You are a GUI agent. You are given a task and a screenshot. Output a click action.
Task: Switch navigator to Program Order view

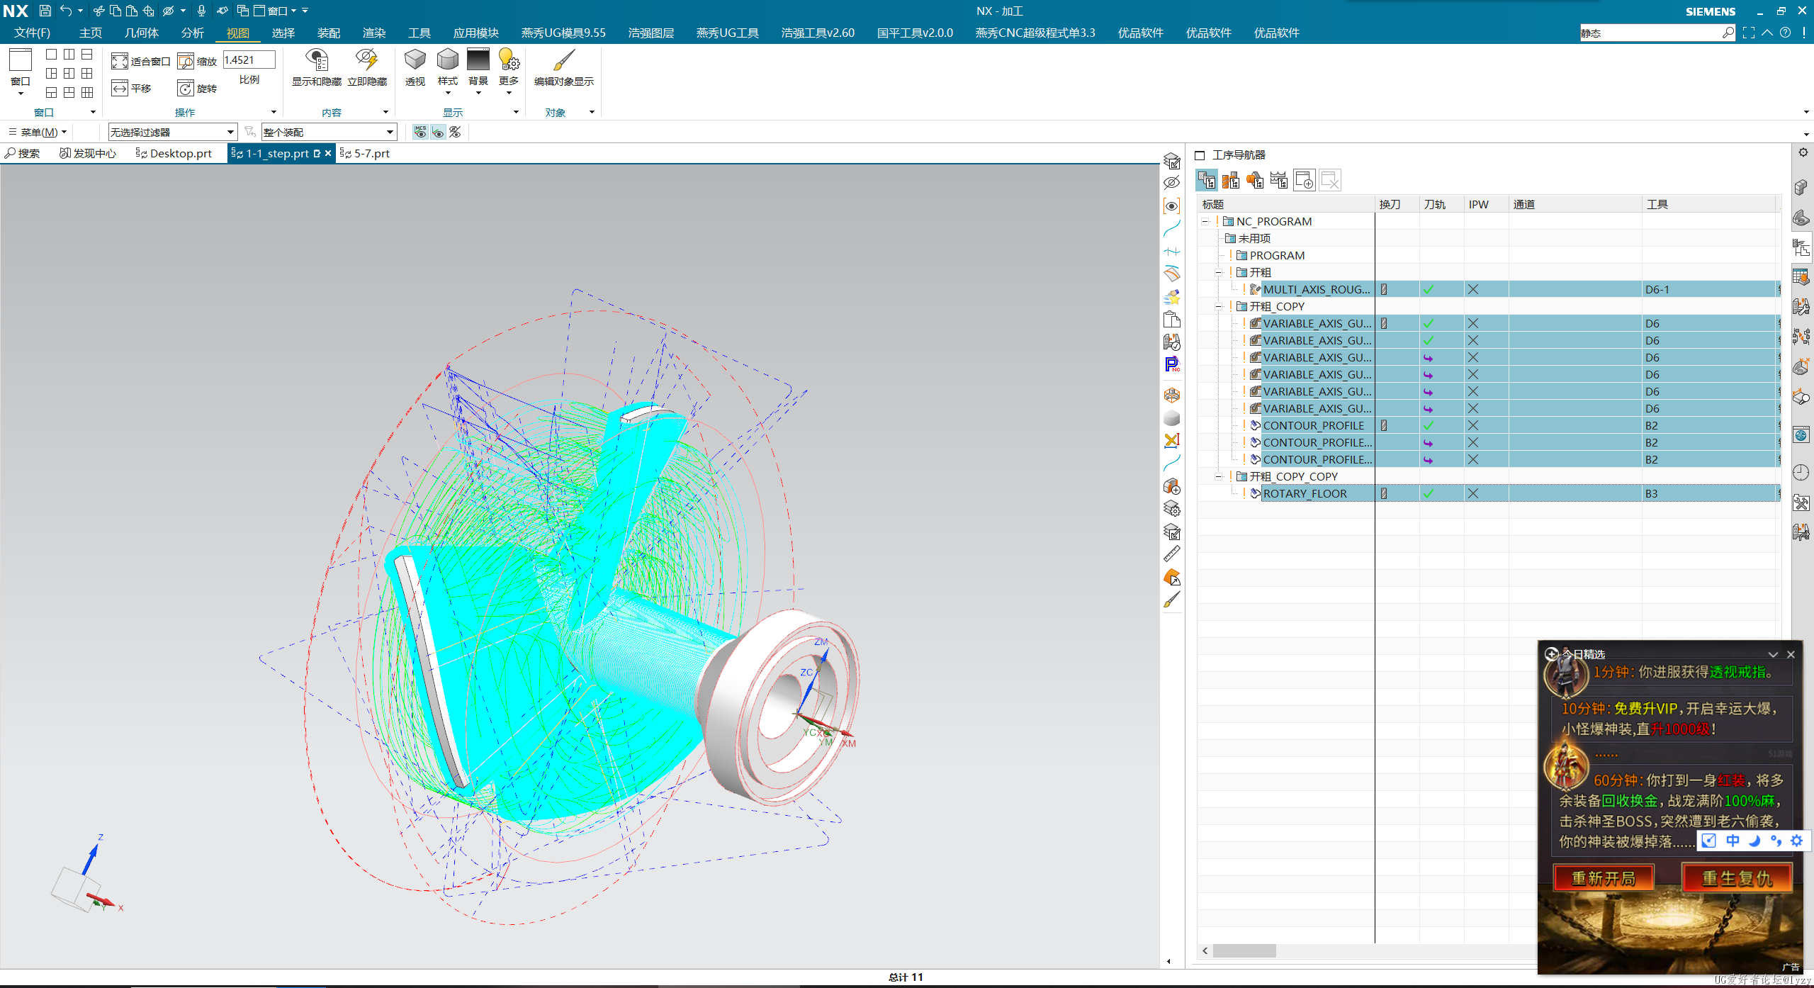[1207, 180]
